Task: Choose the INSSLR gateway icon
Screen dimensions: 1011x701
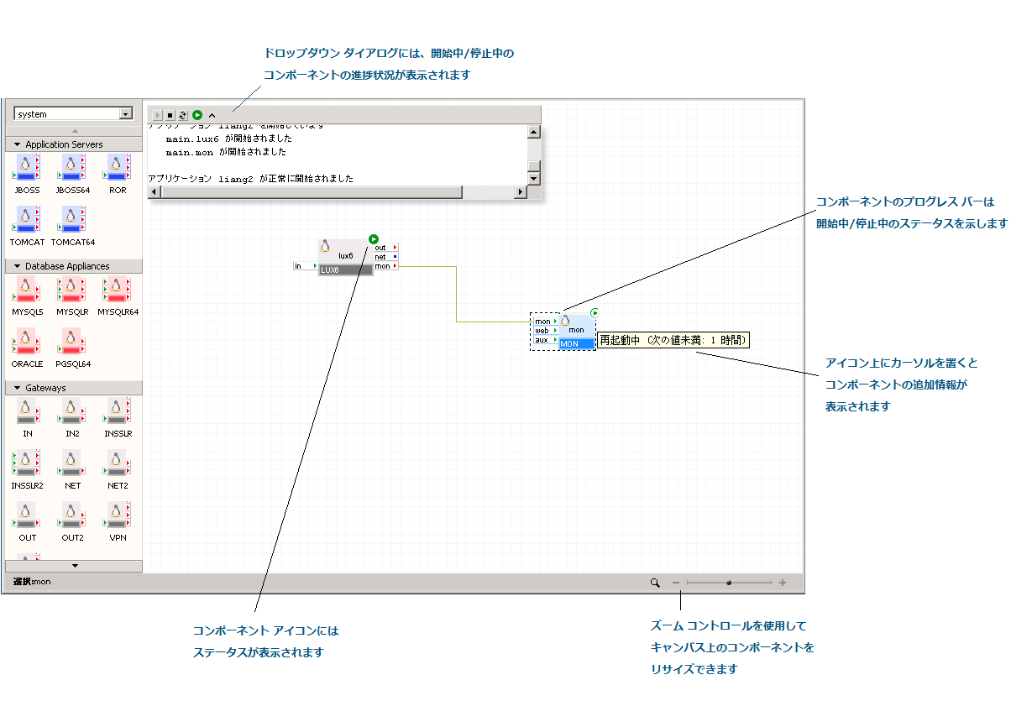Action: click(x=118, y=411)
